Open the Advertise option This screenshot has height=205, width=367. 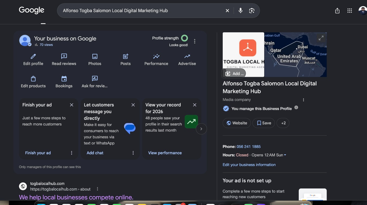tap(187, 60)
